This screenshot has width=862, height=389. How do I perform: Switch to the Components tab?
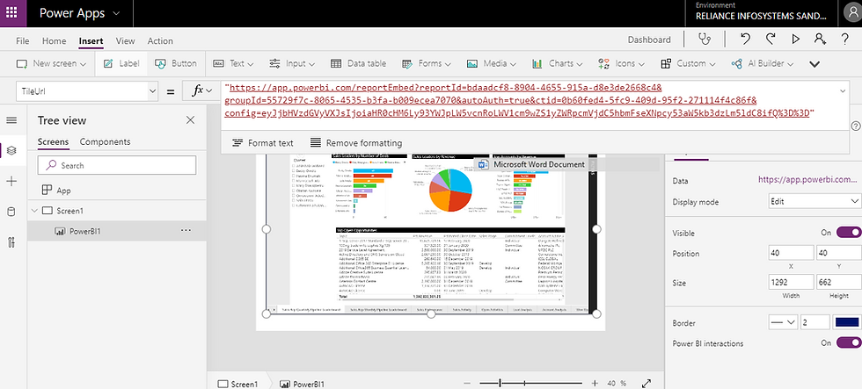tap(105, 141)
